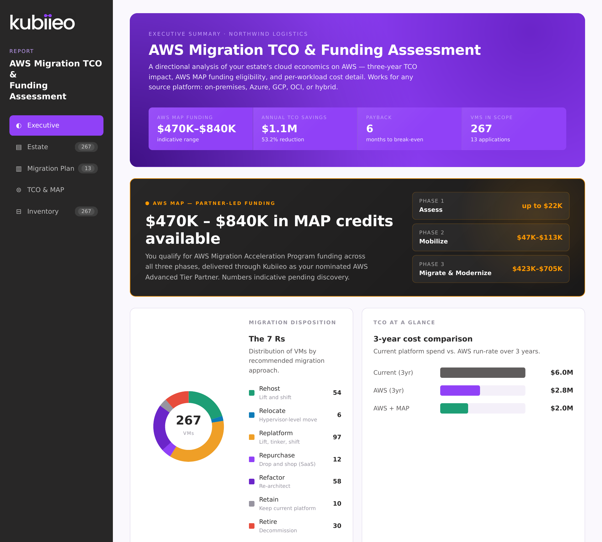Screen dimensions: 602x542
Task: Click the 267 badge beside Inventory
Action: (x=86, y=211)
